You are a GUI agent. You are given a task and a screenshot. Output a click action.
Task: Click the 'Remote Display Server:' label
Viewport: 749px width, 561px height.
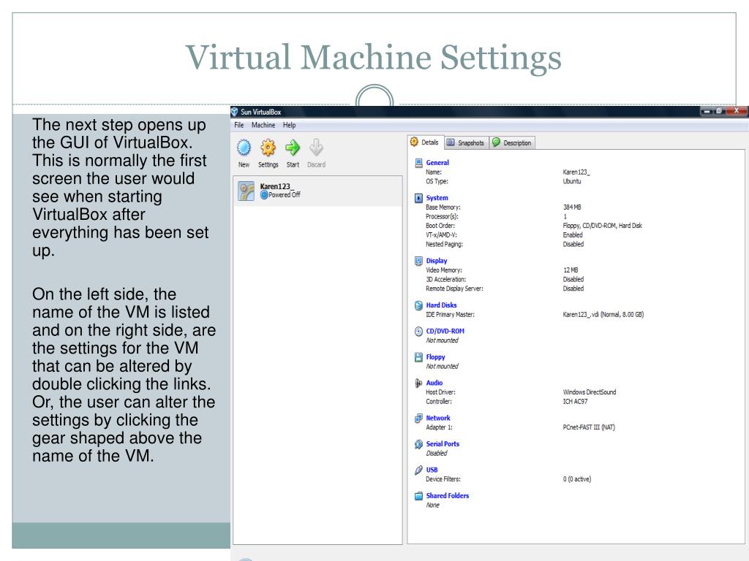tap(454, 289)
